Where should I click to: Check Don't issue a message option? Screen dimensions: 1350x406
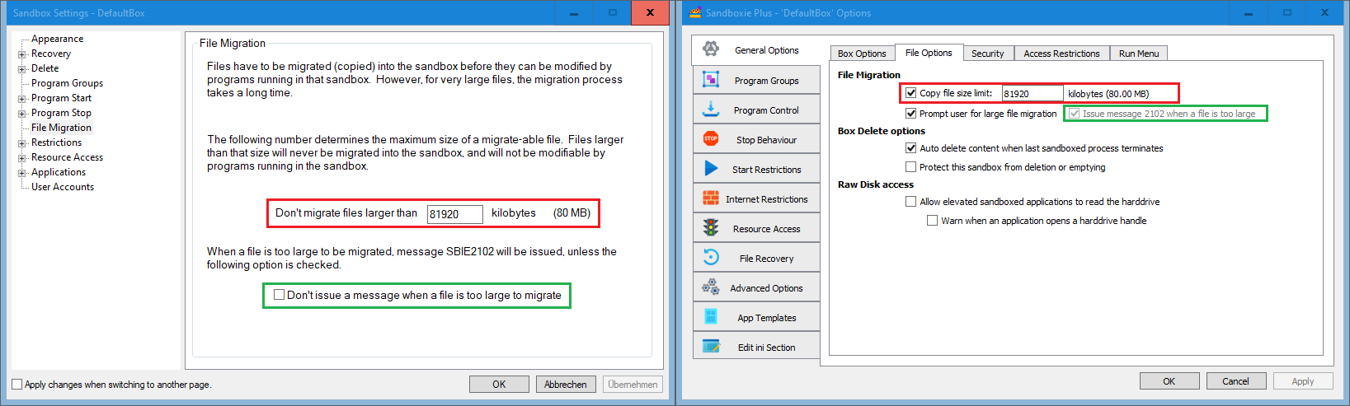click(x=280, y=295)
